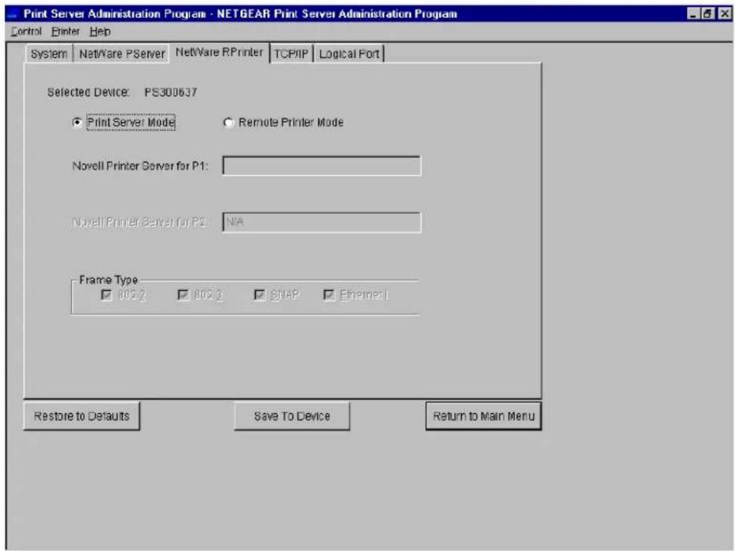Close the Print Server Administration Program

click(724, 14)
